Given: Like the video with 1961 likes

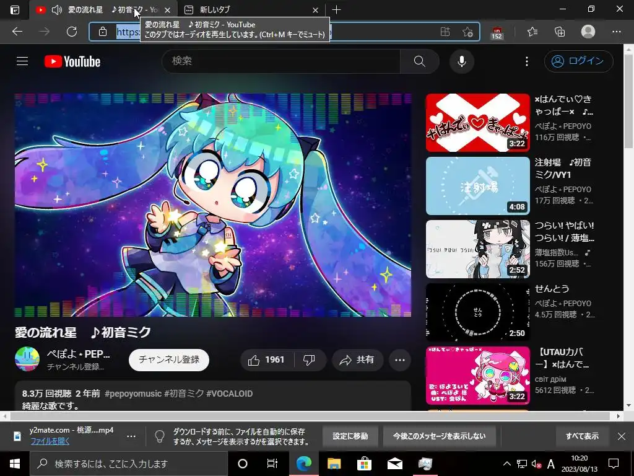Looking at the screenshot, I should 267,360.
